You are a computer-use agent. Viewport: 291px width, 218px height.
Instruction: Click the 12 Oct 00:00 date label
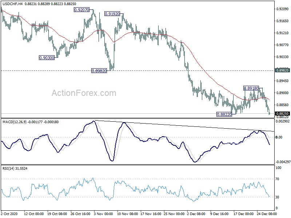pos(34,214)
